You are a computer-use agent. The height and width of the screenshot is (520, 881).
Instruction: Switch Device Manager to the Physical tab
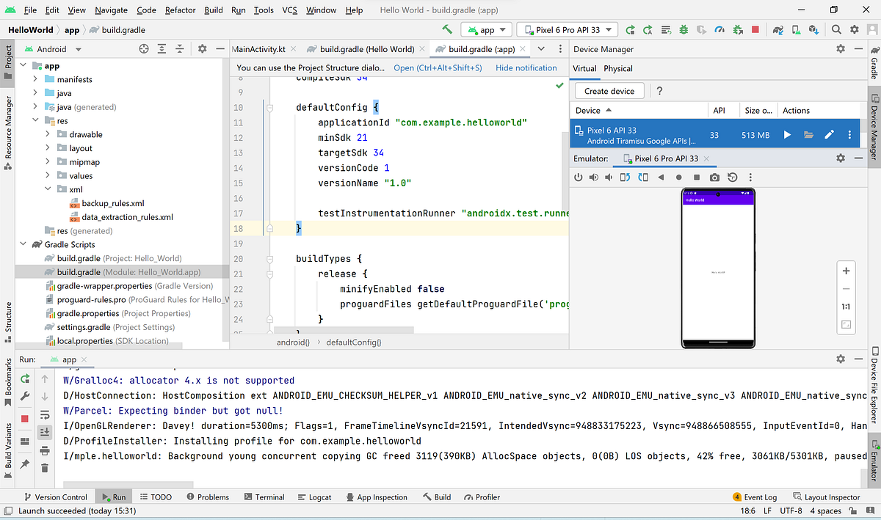617,68
